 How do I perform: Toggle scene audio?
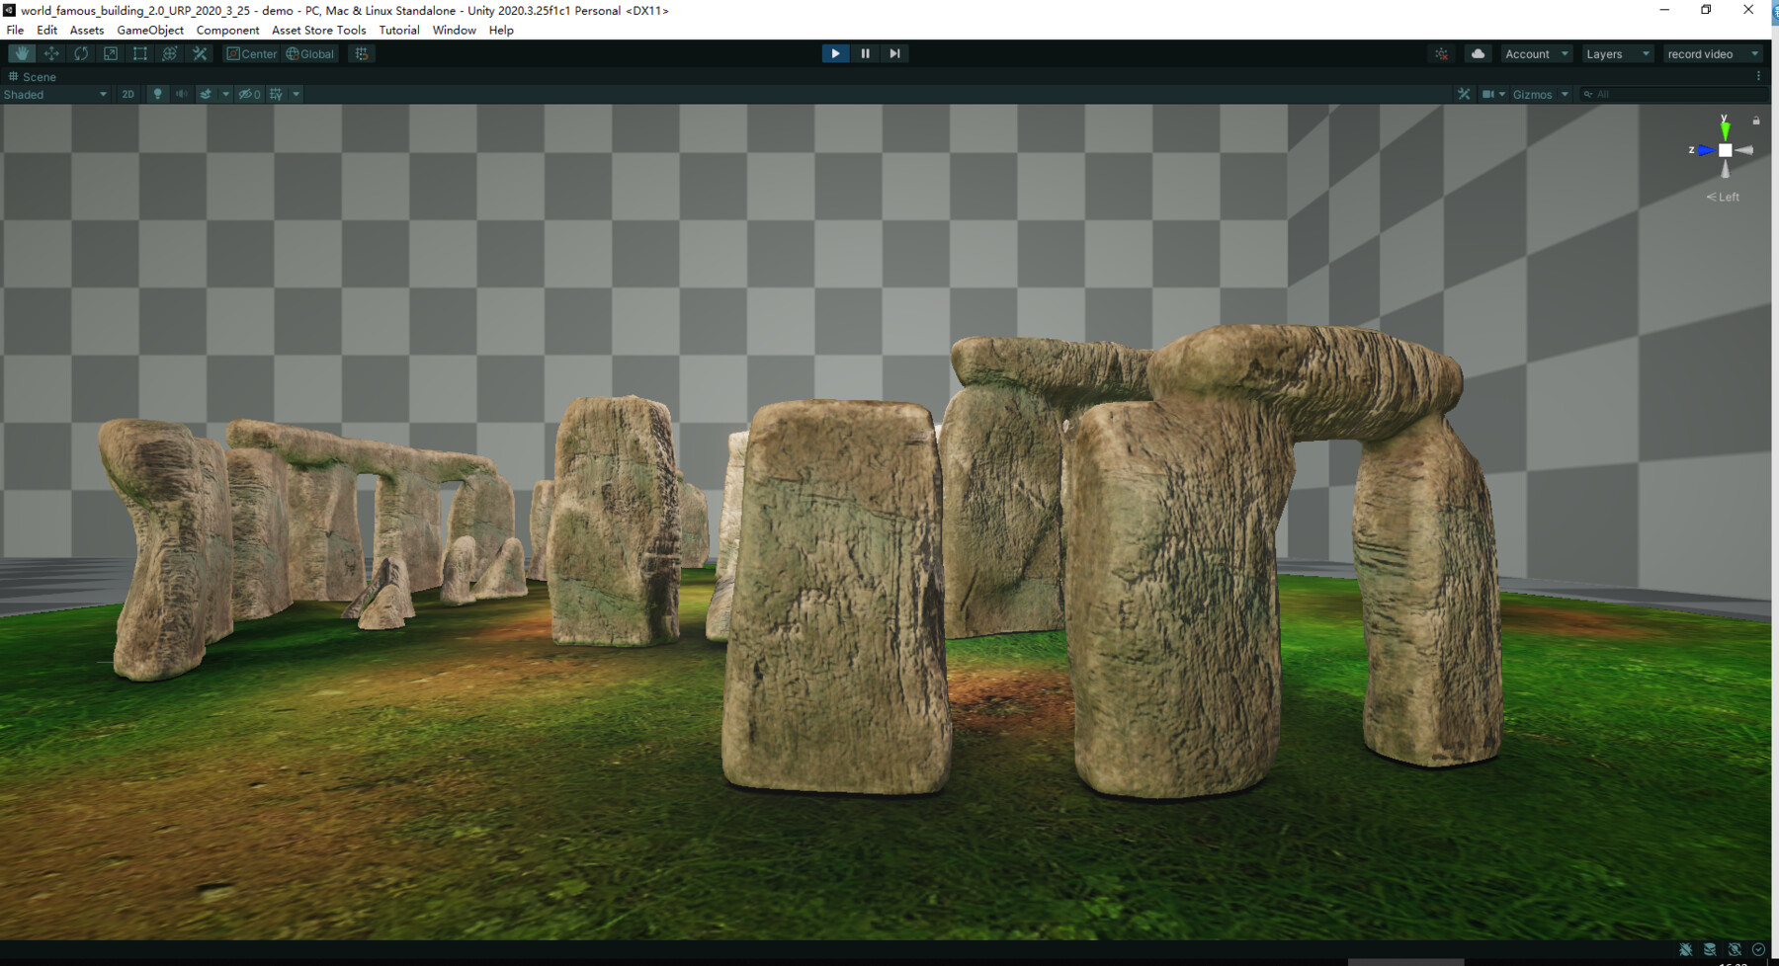[181, 94]
